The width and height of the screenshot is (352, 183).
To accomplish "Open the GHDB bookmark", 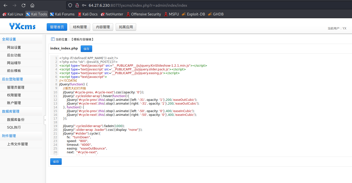I will [216, 14].
